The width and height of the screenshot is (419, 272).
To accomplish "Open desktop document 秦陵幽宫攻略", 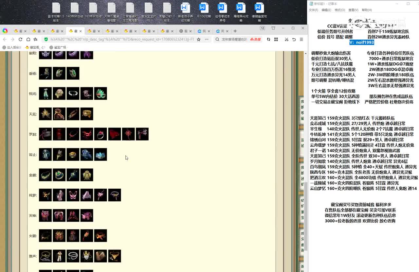I will pos(259,12).
